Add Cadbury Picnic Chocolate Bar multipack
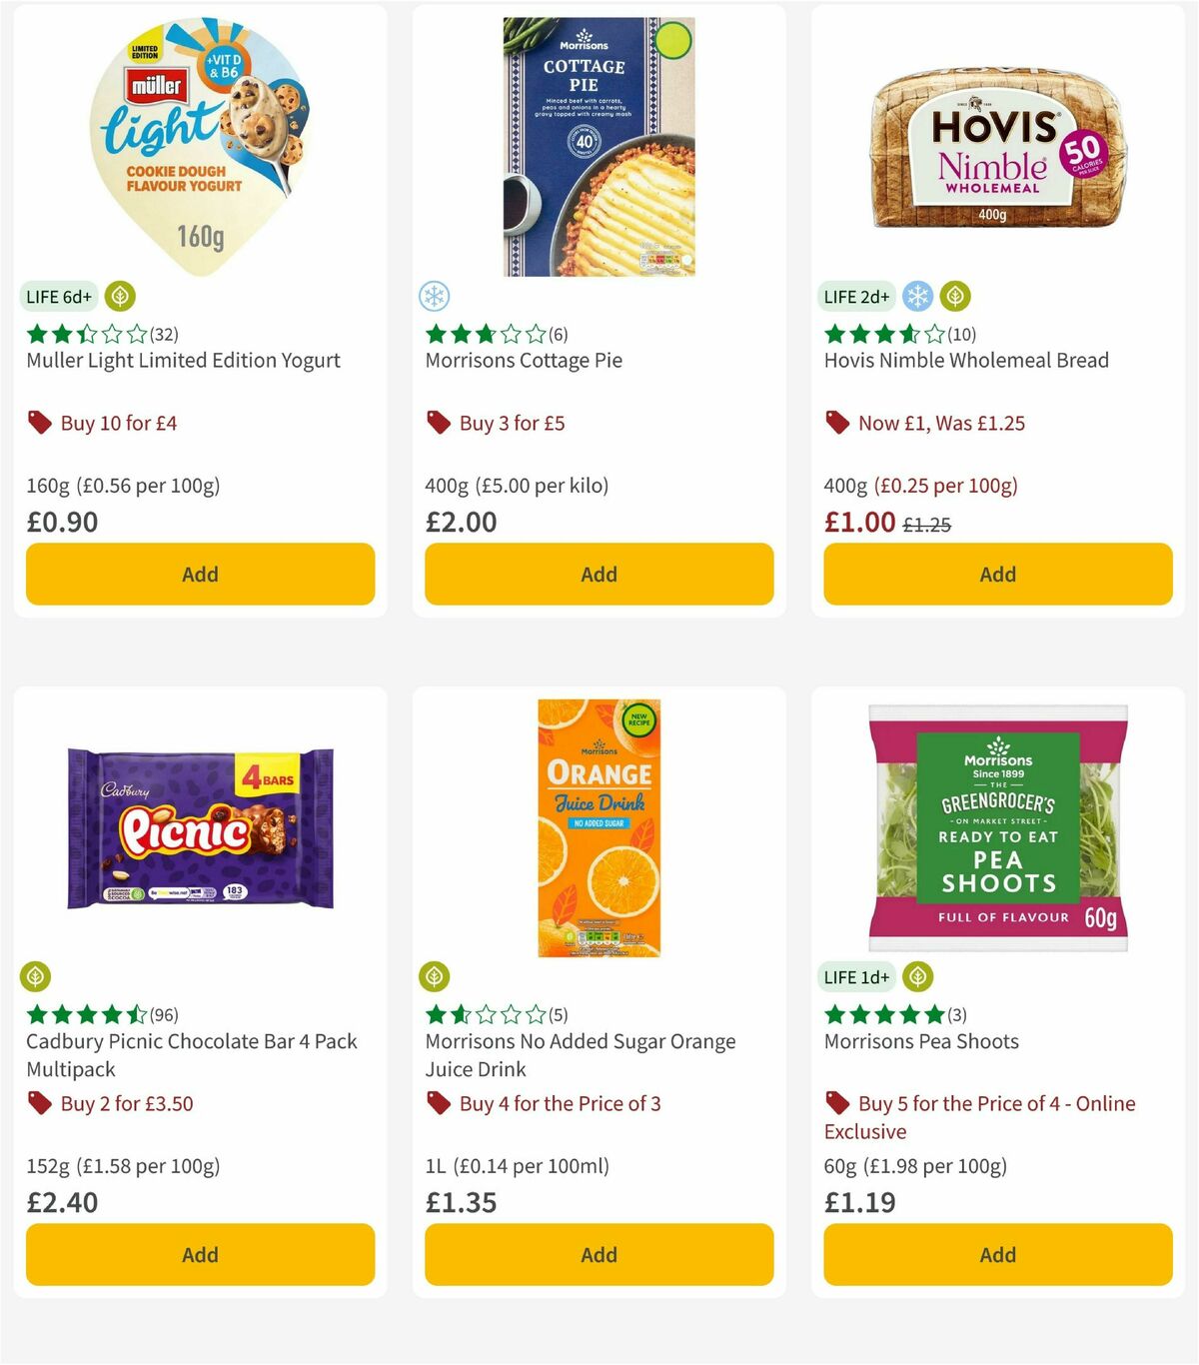 click(x=200, y=1254)
